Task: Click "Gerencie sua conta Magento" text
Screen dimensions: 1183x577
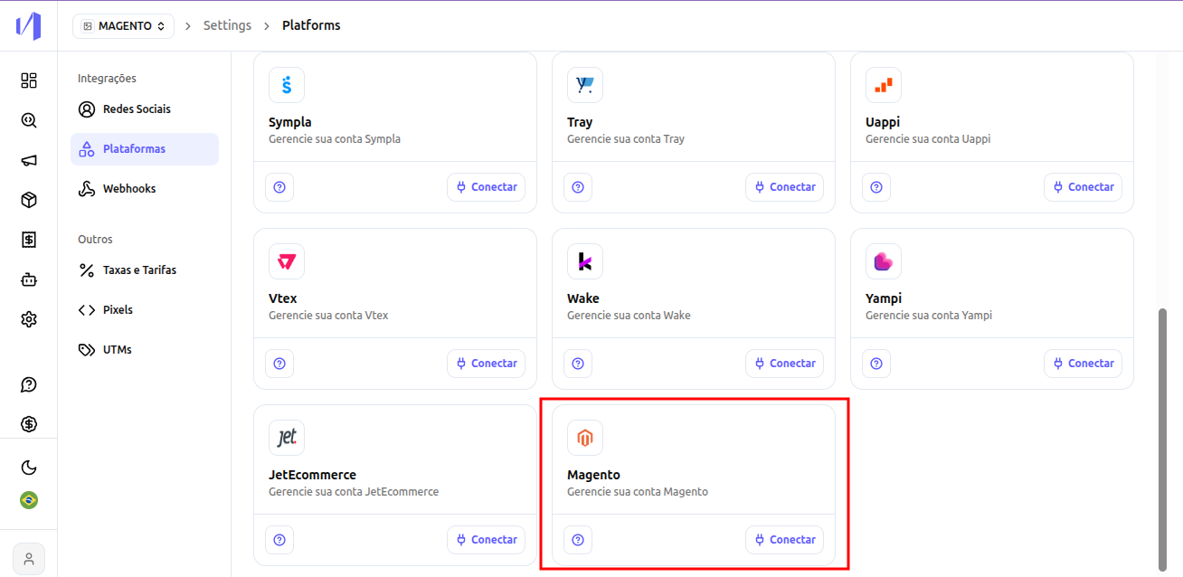Action: click(638, 492)
